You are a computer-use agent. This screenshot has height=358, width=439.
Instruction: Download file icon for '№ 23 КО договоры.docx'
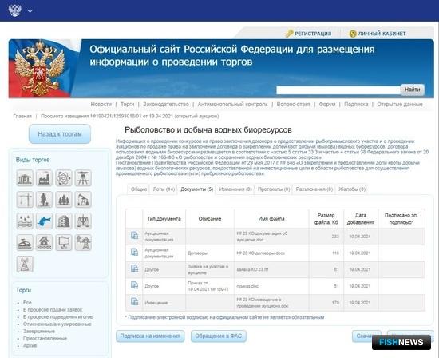point(134,252)
